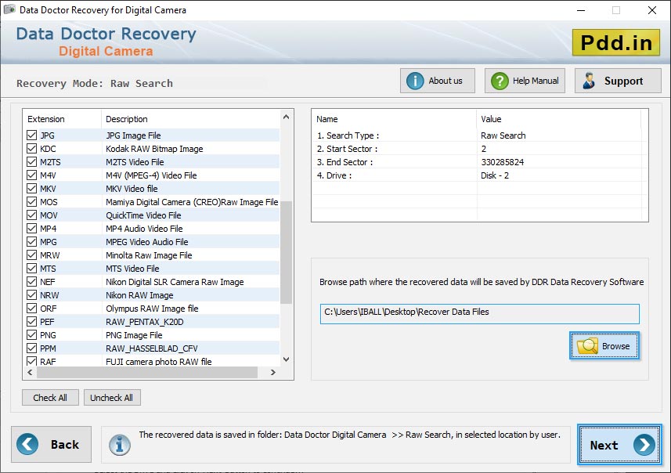Uncheck the PEF extension checkbox

click(31, 322)
